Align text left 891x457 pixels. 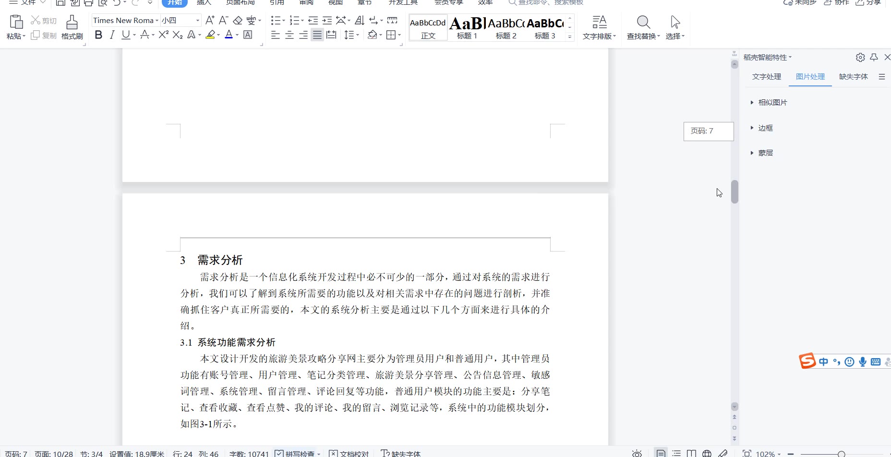tap(275, 35)
